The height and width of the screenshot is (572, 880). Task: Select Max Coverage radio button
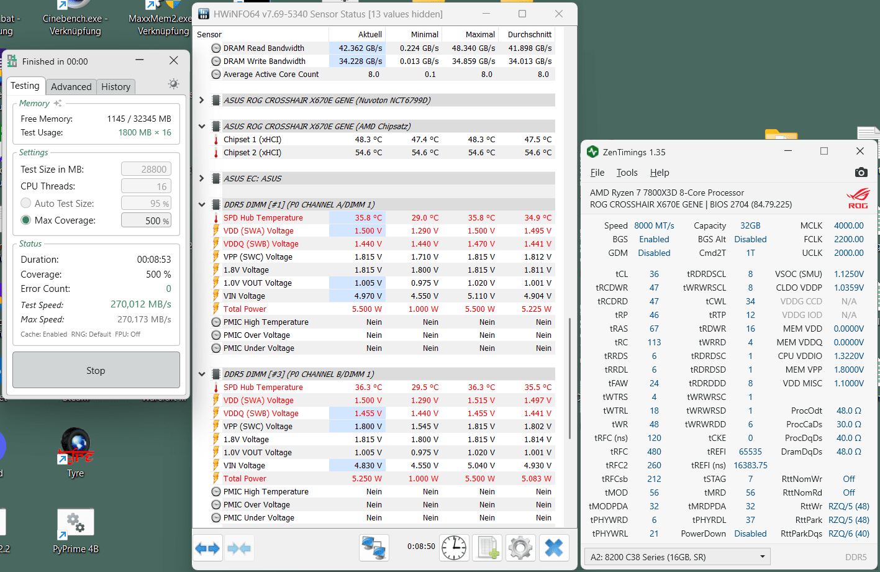26,220
